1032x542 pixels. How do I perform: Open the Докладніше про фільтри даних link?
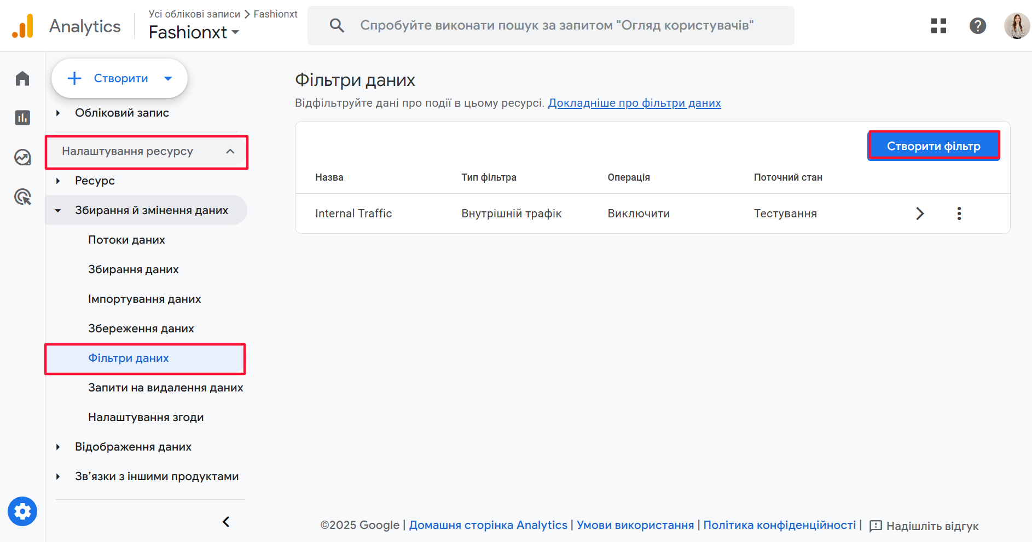(634, 103)
